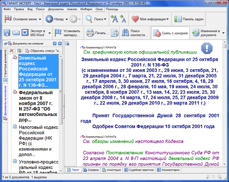The height and width of the screenshot is (182, 229).
Task: Switch to the 'Судебная практика' tab
Action: 140,170
